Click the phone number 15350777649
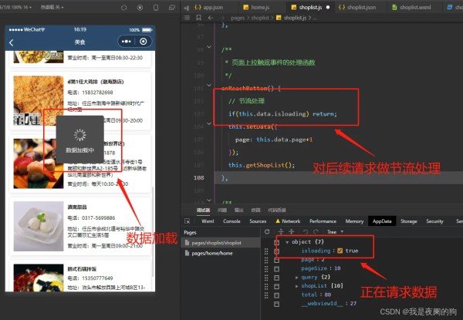 [x=97, y=278]
